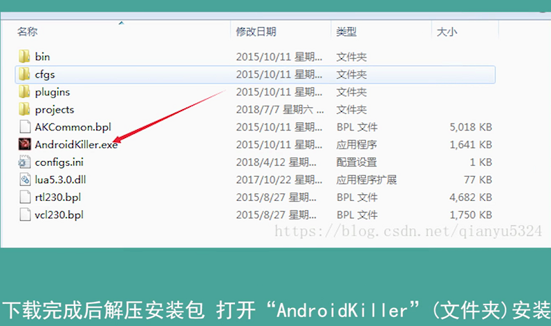Select the cfgs folder icon
This screenshot has height=326, width=551.
(x=24, y=74)
